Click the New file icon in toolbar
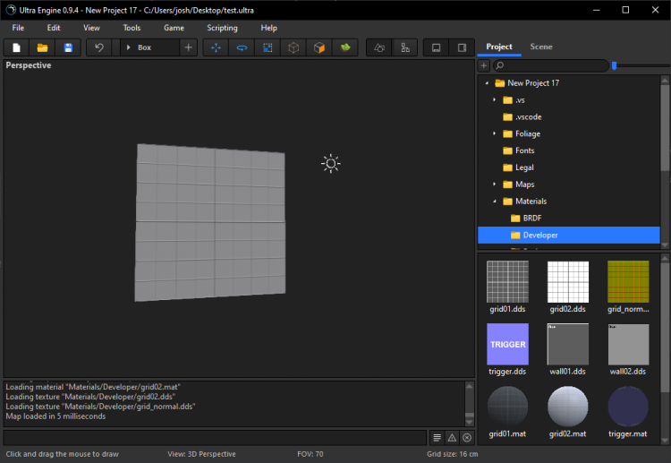This screenshot has width=671, height=463. 16,47
